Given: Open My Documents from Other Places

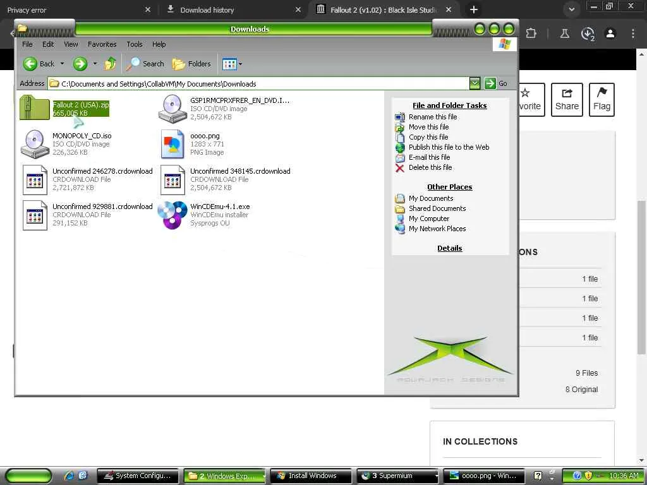Looking at the screenshot, I should click(431, 198).
